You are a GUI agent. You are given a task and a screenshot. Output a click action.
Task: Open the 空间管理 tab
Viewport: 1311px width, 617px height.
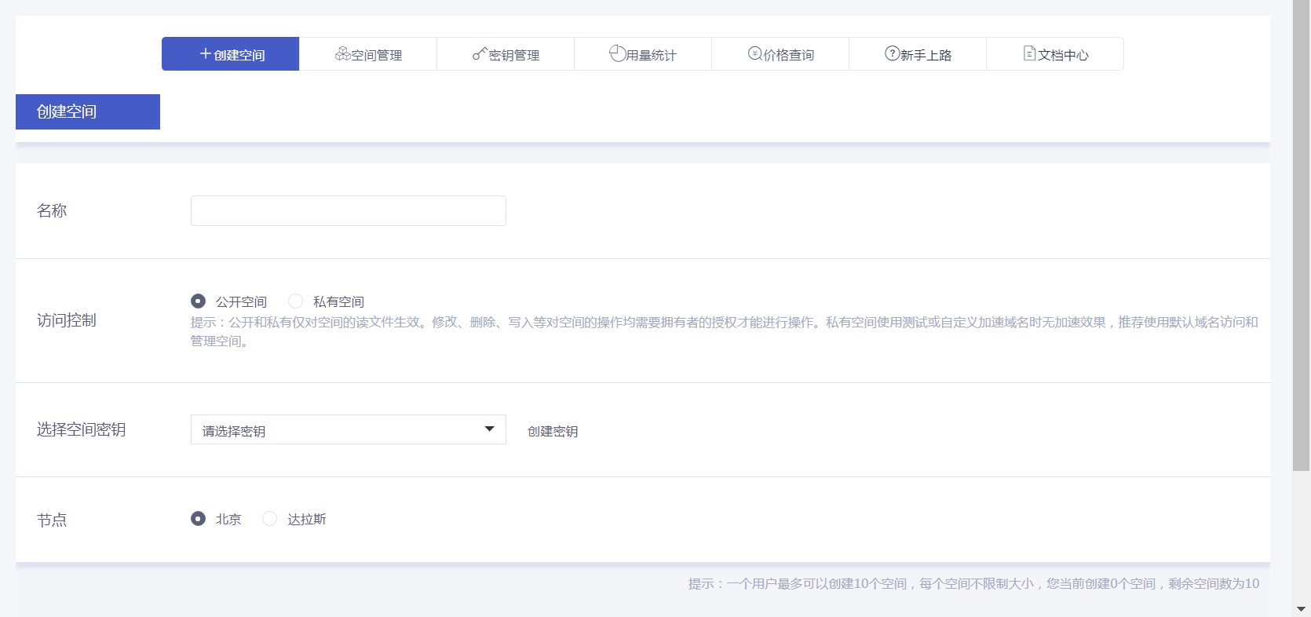pyautogui.click(x=368, y=54)
